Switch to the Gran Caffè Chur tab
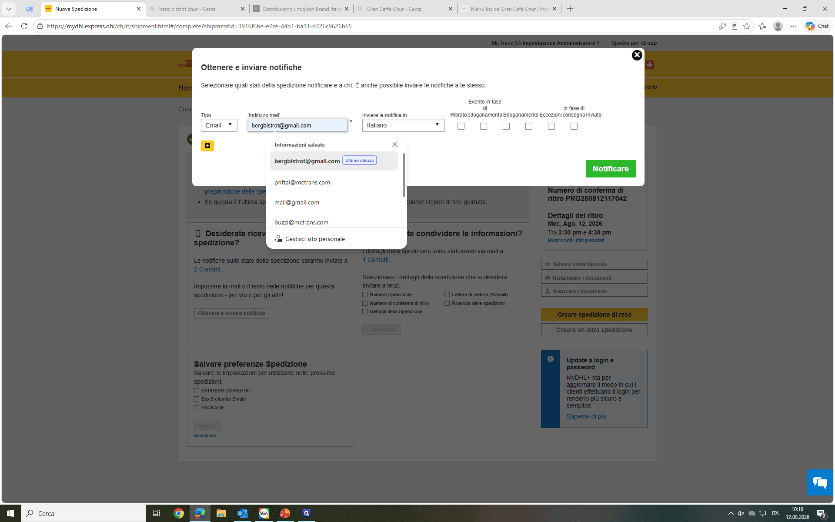Viewport: 835px width, 522px height. [405, 9]
